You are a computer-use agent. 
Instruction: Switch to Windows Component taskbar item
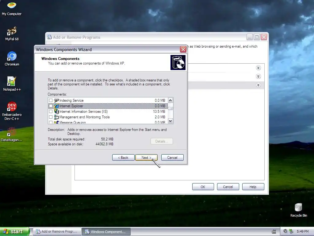click(106, 231)
